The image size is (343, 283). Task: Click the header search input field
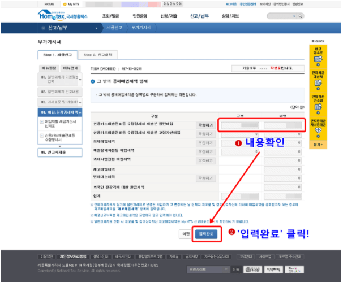coord(280,16)
